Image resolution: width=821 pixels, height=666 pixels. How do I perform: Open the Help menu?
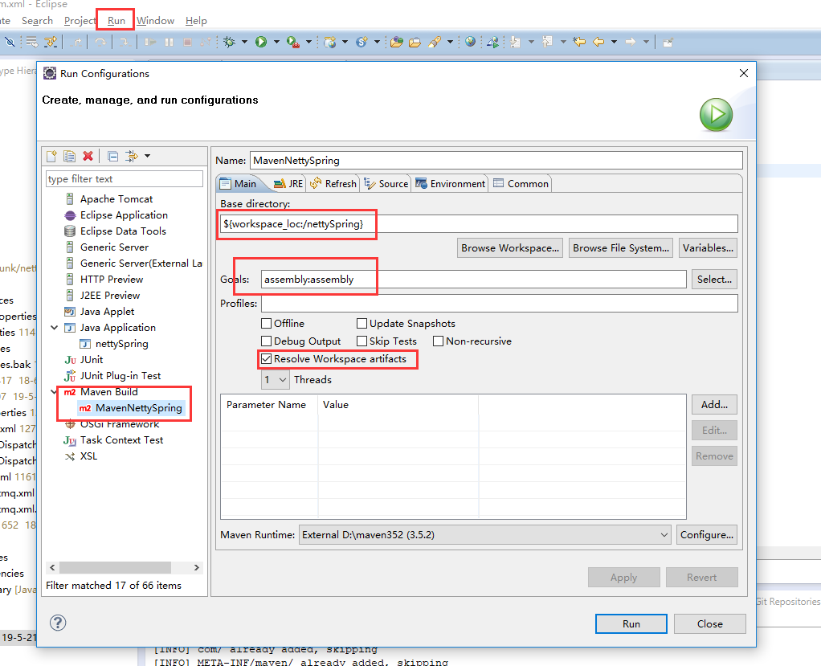pyautogui.click(x=196, y=21)
